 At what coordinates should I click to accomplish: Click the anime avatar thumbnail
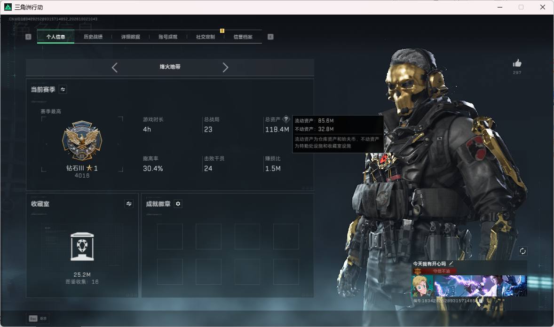pos(422,286)
